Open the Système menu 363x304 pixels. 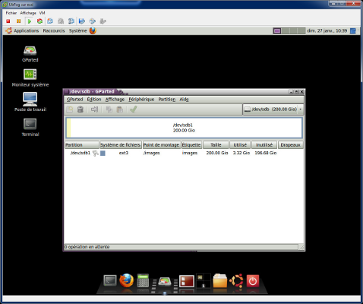(x=78, y=30)
